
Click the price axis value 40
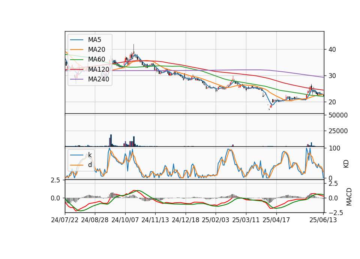pyautogui.click(x=332, y=50)
